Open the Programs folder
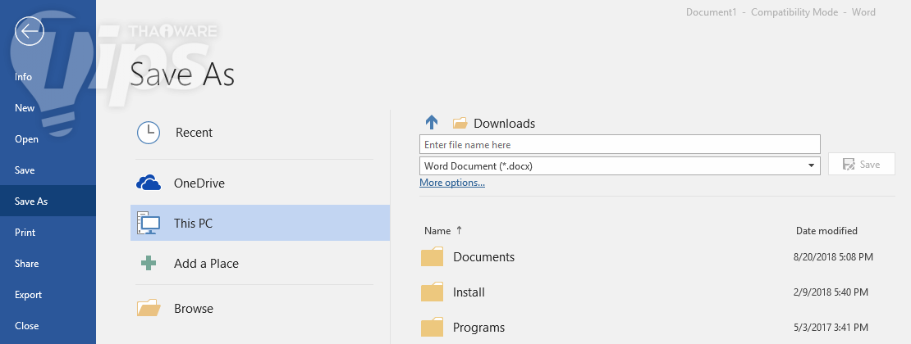Image resolution: width=911 pixels, height=344 pixels. [478, 328]
